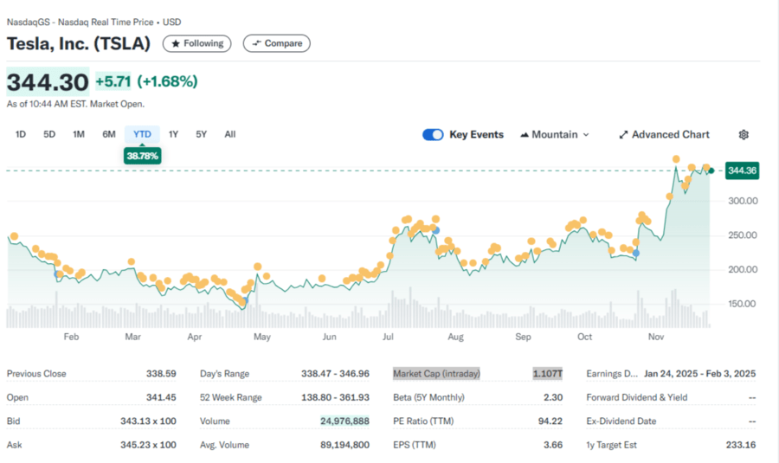This screenshot has height=463, width=779.
Task: Select the 5D time range tab
Action: pos(49,134)
